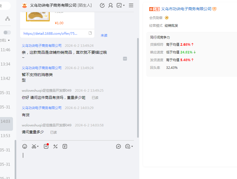Open 义乌市功诀电子商务有限公司 company link in right panel
The width and height of the screenshot is (237, 179).
pyautogui.click(x=186, y=9)
